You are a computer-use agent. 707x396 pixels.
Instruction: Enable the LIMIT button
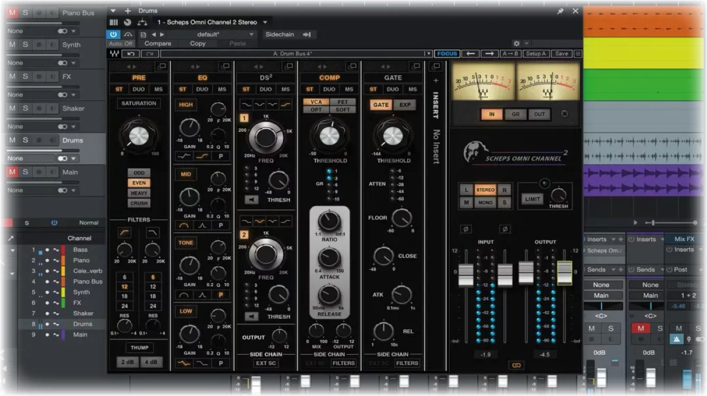(533, 199)
